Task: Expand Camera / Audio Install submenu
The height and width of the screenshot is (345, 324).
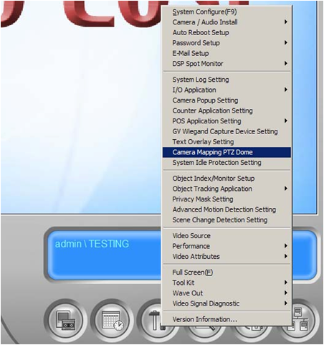Action: (x=227, y=22)
